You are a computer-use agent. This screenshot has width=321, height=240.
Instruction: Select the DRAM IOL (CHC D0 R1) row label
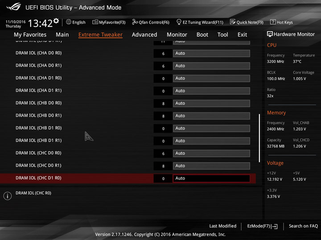click(38, 165)
